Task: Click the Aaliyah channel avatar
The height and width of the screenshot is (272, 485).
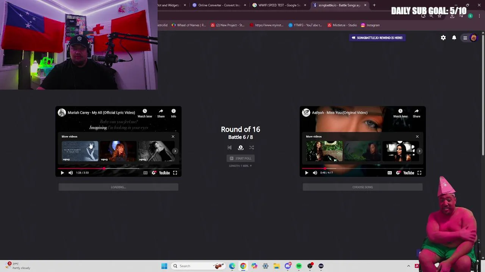Action: coord(306,113)
